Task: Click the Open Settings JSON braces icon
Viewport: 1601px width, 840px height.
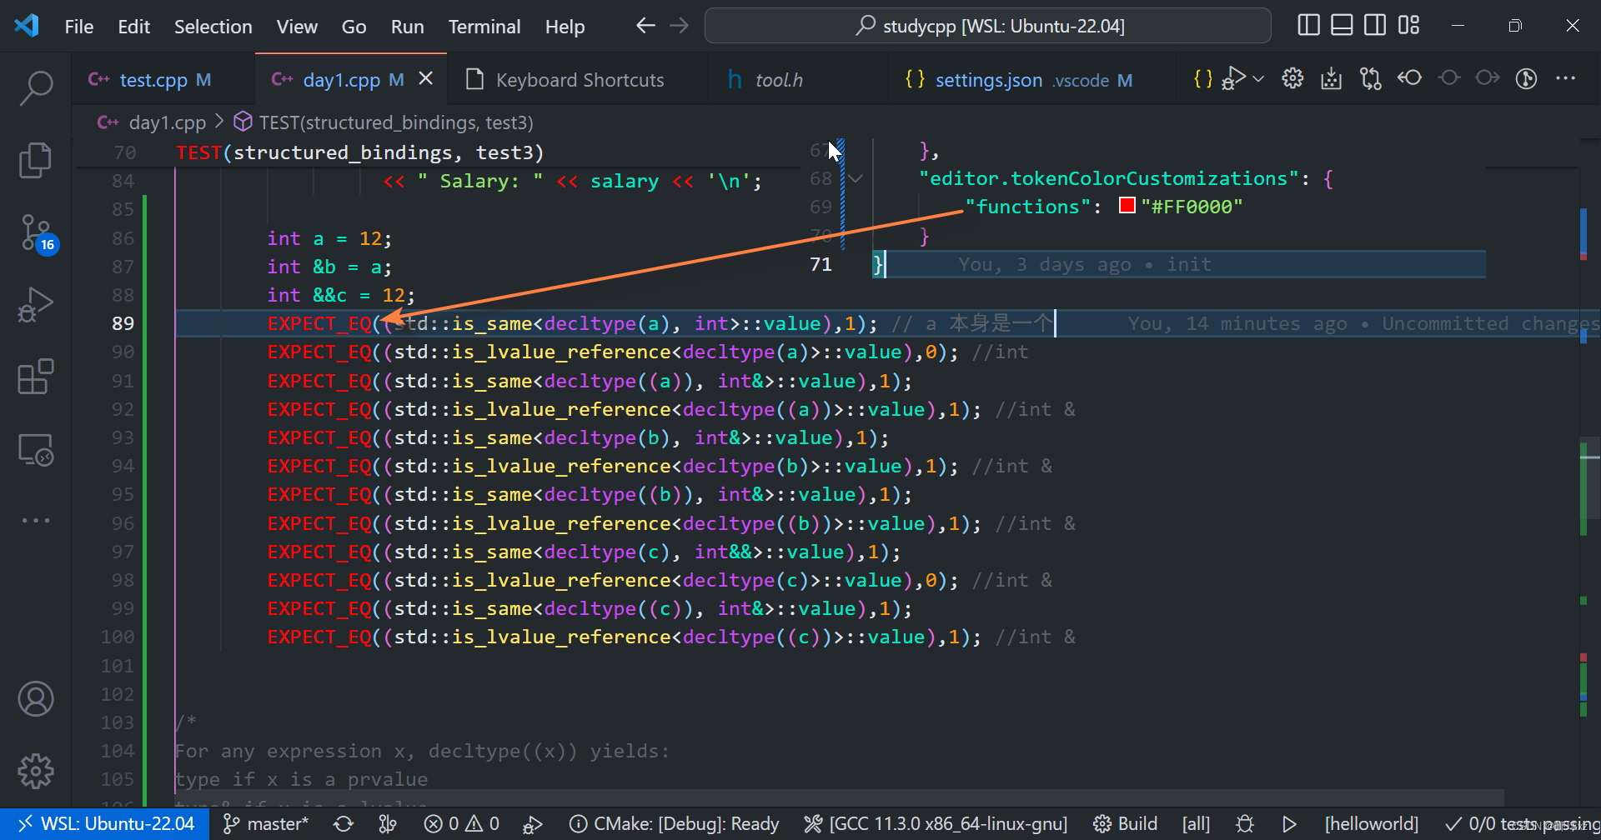Action: coord(1202,79)
